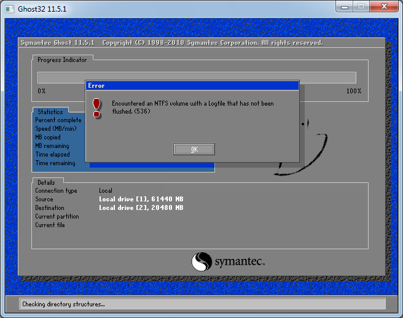Click the 'Connection type' label
403x318 pixels.
[56, 190]
